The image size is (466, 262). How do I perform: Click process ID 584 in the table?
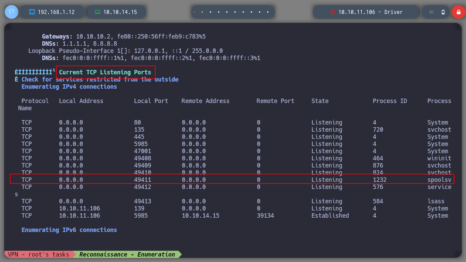coord(378,201)
